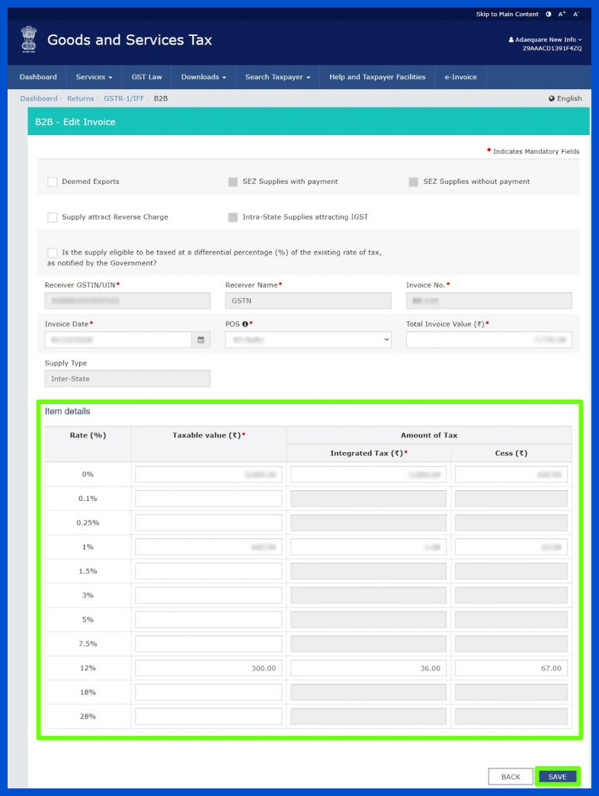Click the GSTR-1/IFF breadcrumb link
The image size is (599, 796).
(123, 98)
